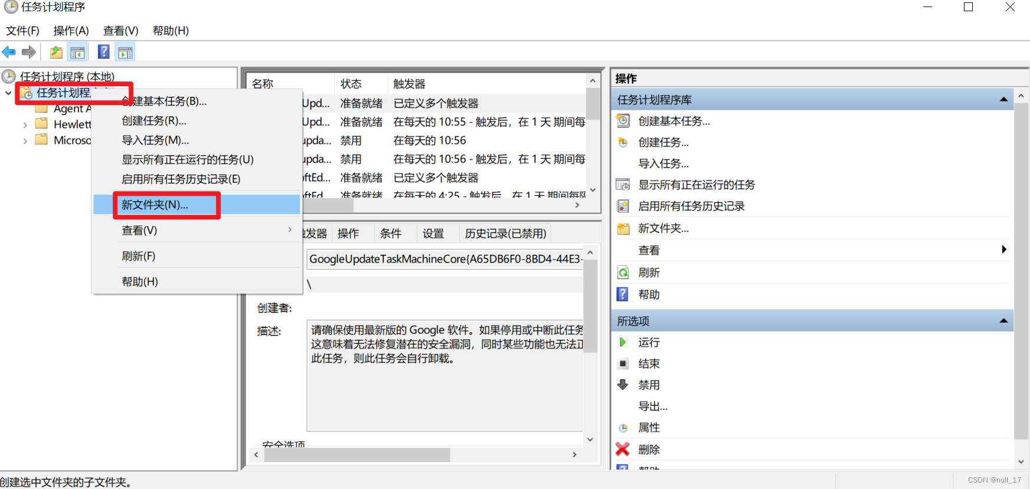Click 导出... in the Actions pane

pyautogui.click(x=653, y=406)
